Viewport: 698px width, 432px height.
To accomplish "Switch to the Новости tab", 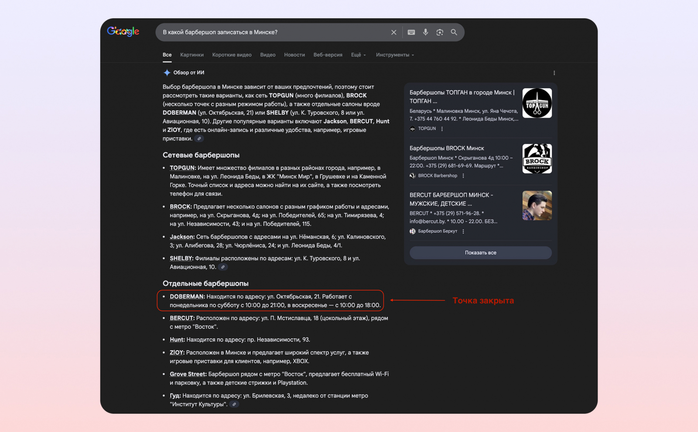I will click(x=294, y=55).
